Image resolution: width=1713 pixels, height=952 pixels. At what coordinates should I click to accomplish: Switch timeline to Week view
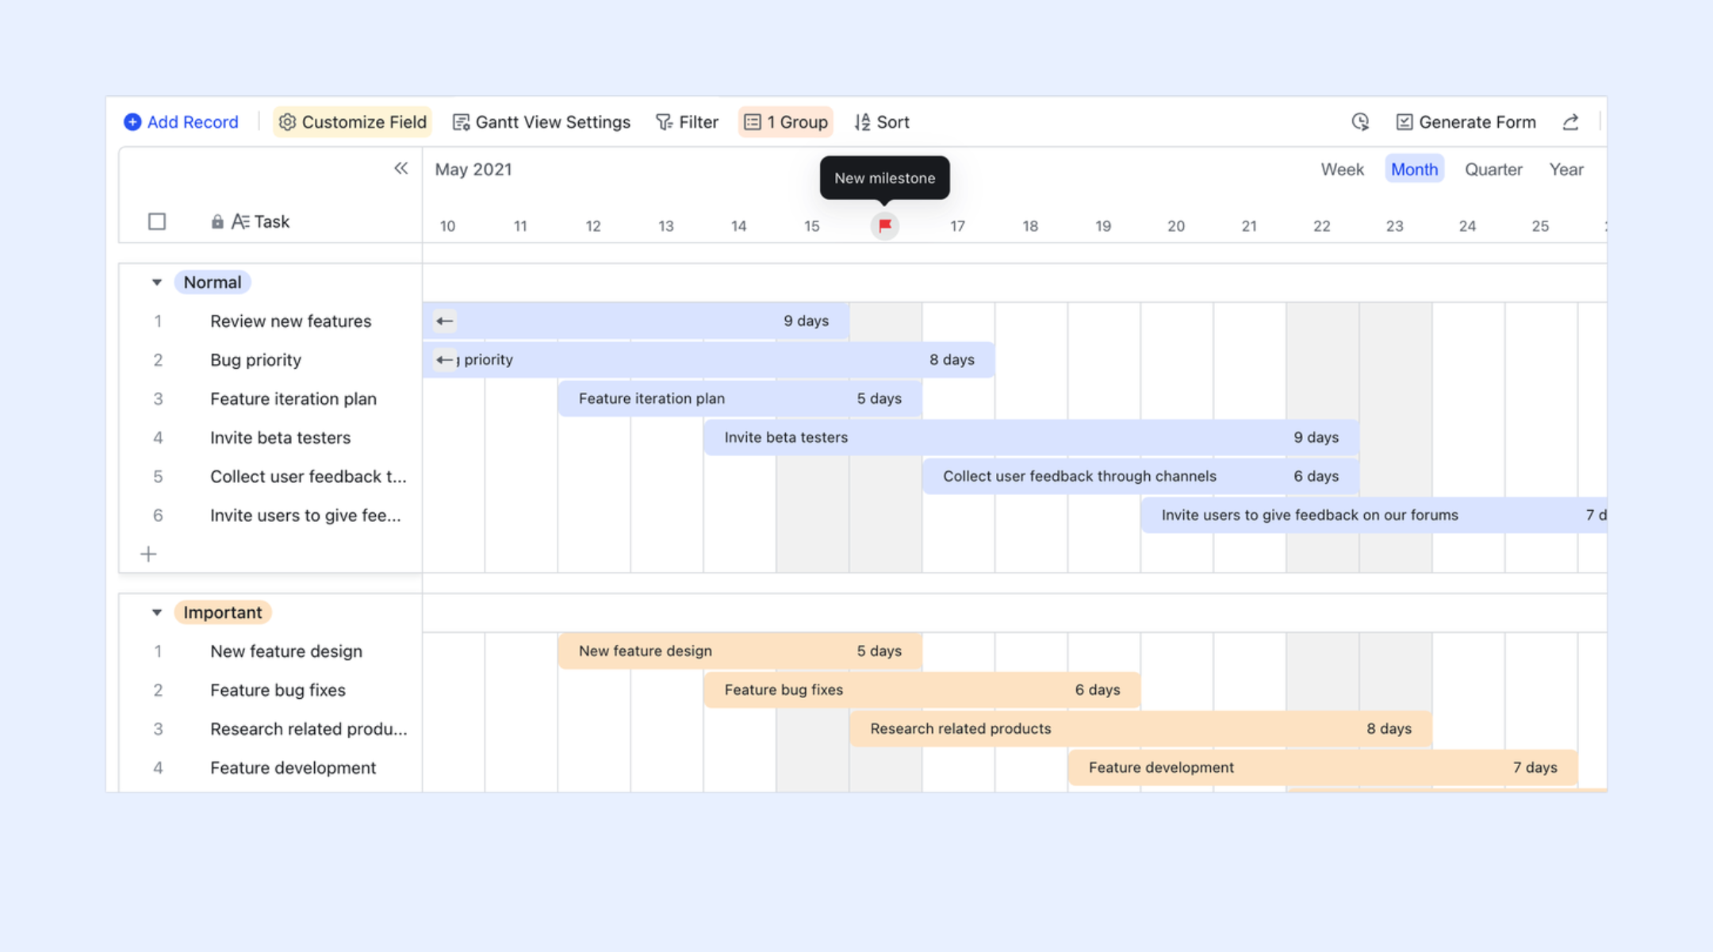click(1342, 169)
